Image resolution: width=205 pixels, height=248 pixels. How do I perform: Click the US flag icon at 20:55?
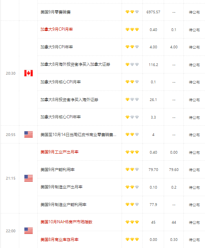28,134
